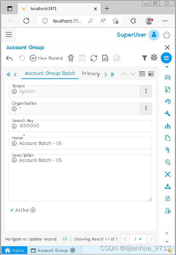Go to Home in the bottom bar

pos(14,250)
